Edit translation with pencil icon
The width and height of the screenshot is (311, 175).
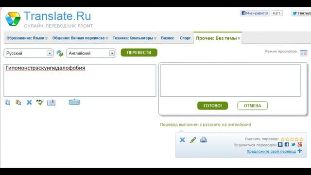click(193, 140)
